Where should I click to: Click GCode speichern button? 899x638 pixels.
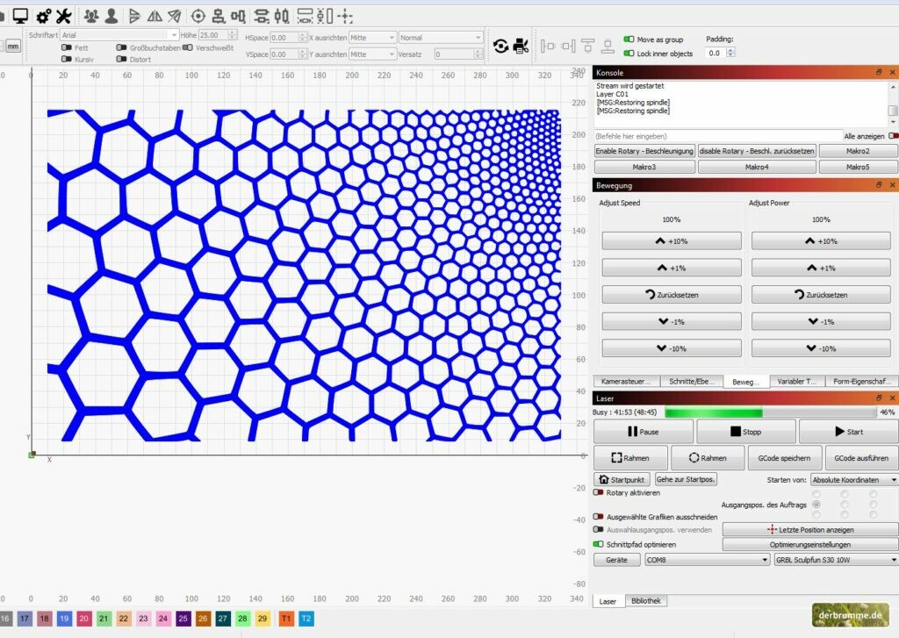pyautogui.click(x=784, y=458)
